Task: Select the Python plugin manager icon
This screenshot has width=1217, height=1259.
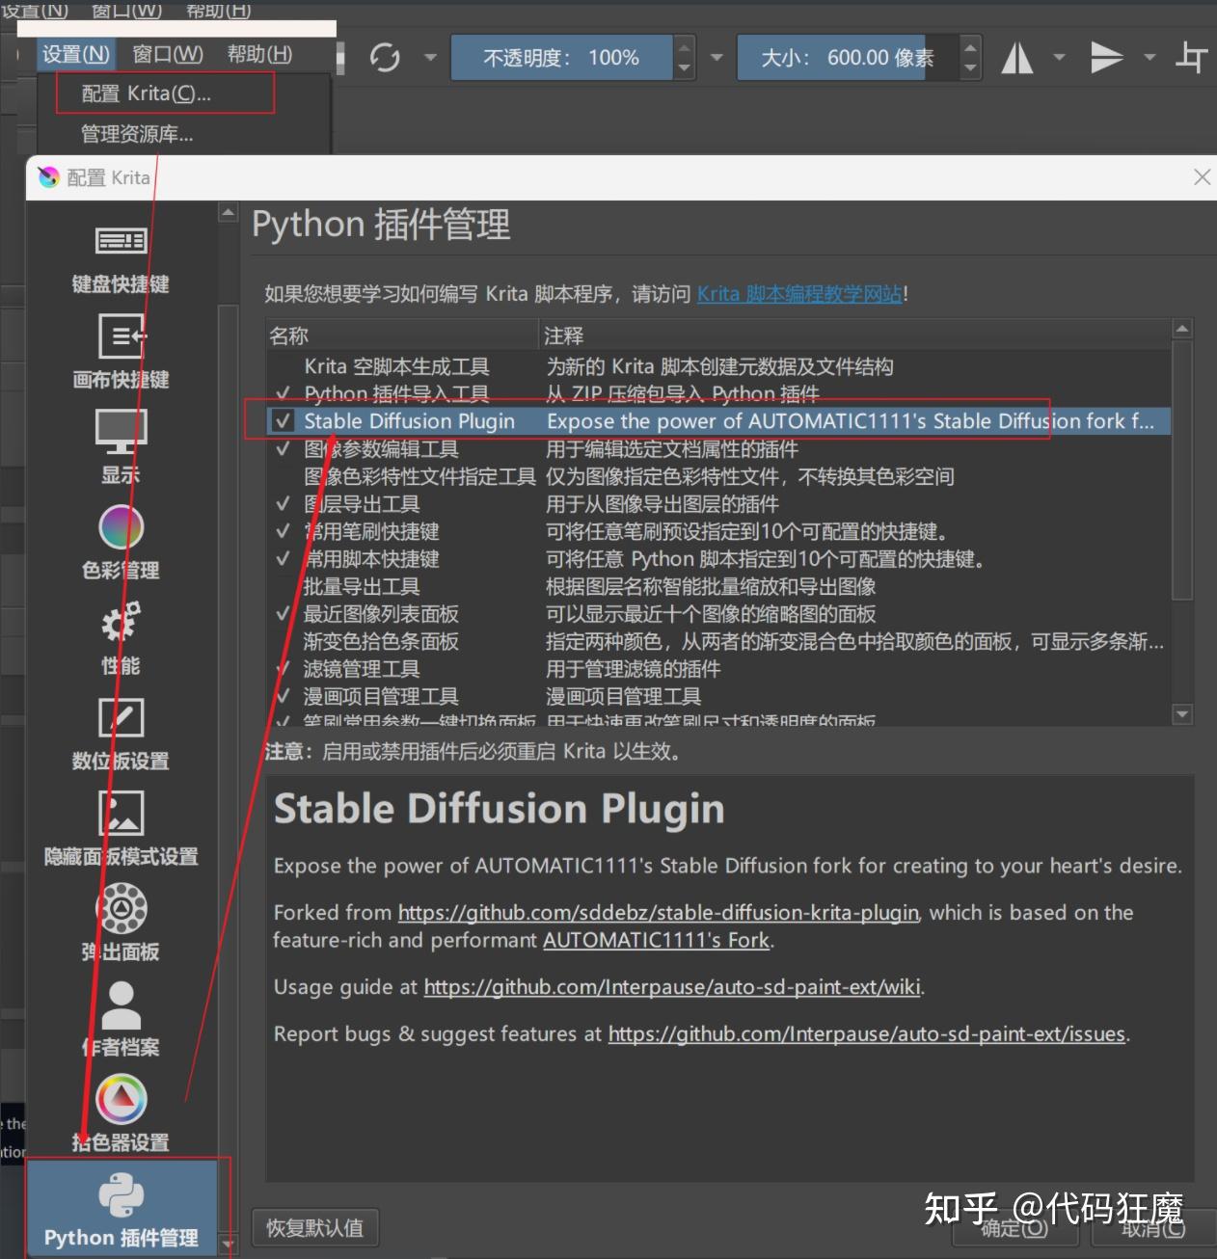Action: tap(122, 1196)
